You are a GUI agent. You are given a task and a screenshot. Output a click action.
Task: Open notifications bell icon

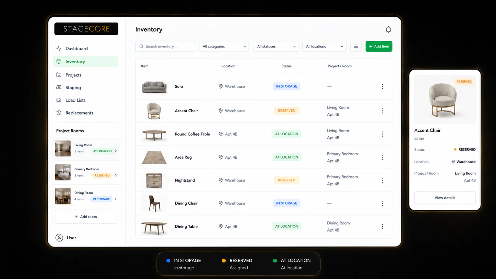[388, 30]
